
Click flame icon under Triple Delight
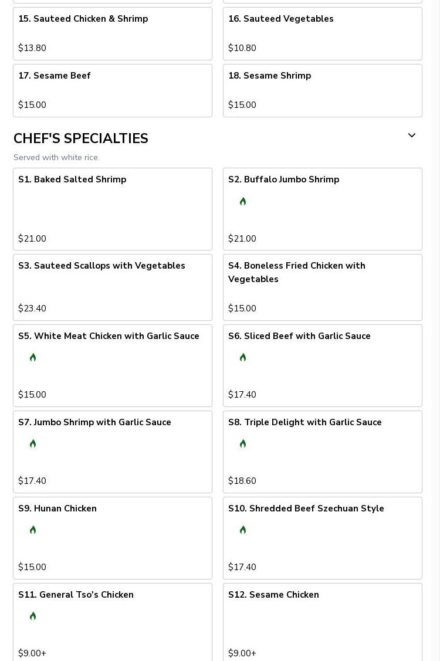pyautogui.click(x=242, y=443)
